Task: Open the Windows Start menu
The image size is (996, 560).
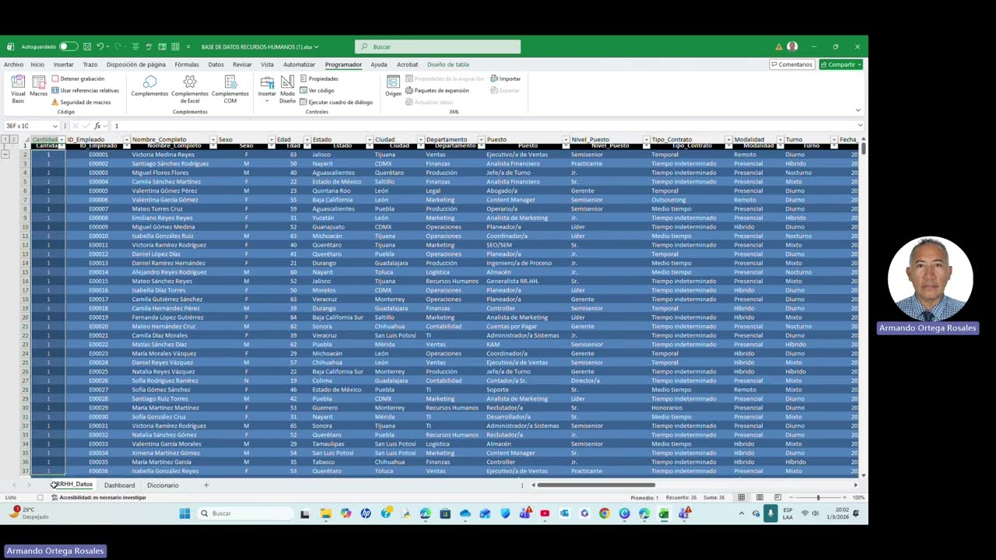Action: (184, 513)
